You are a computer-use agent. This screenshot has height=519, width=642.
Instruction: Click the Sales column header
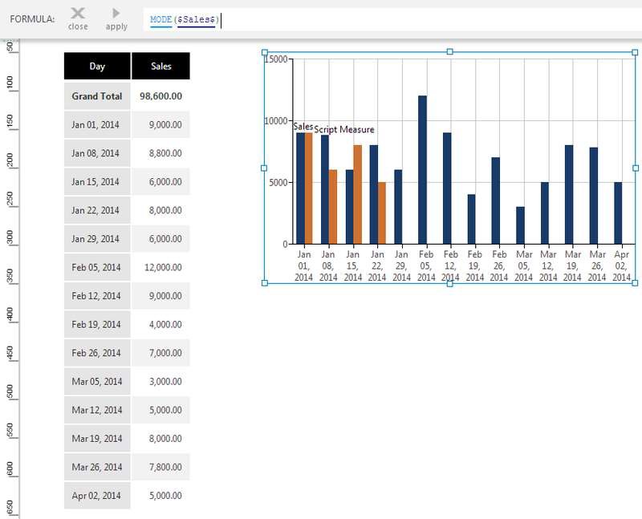pyautogui.click(x=160, y=67)
